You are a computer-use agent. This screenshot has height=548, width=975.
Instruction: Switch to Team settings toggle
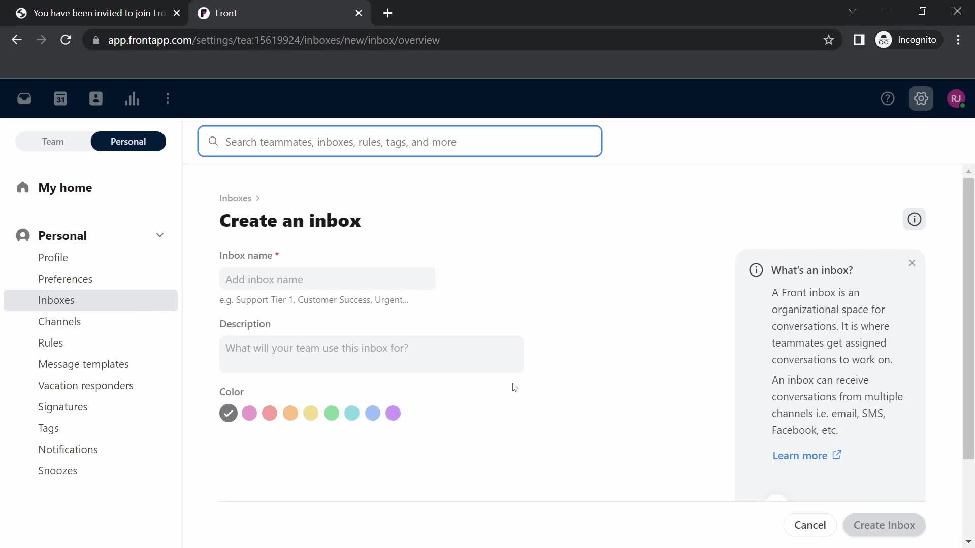click(53, 142)
